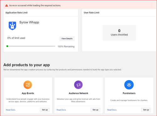This screenshot has width=157, height=116.
Task: Set up the App Events product
Action: (x=45, y=110)
